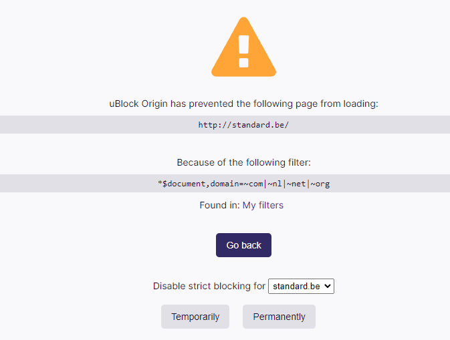Open the My filters link

pyautogui.click(x=263, y=205)
